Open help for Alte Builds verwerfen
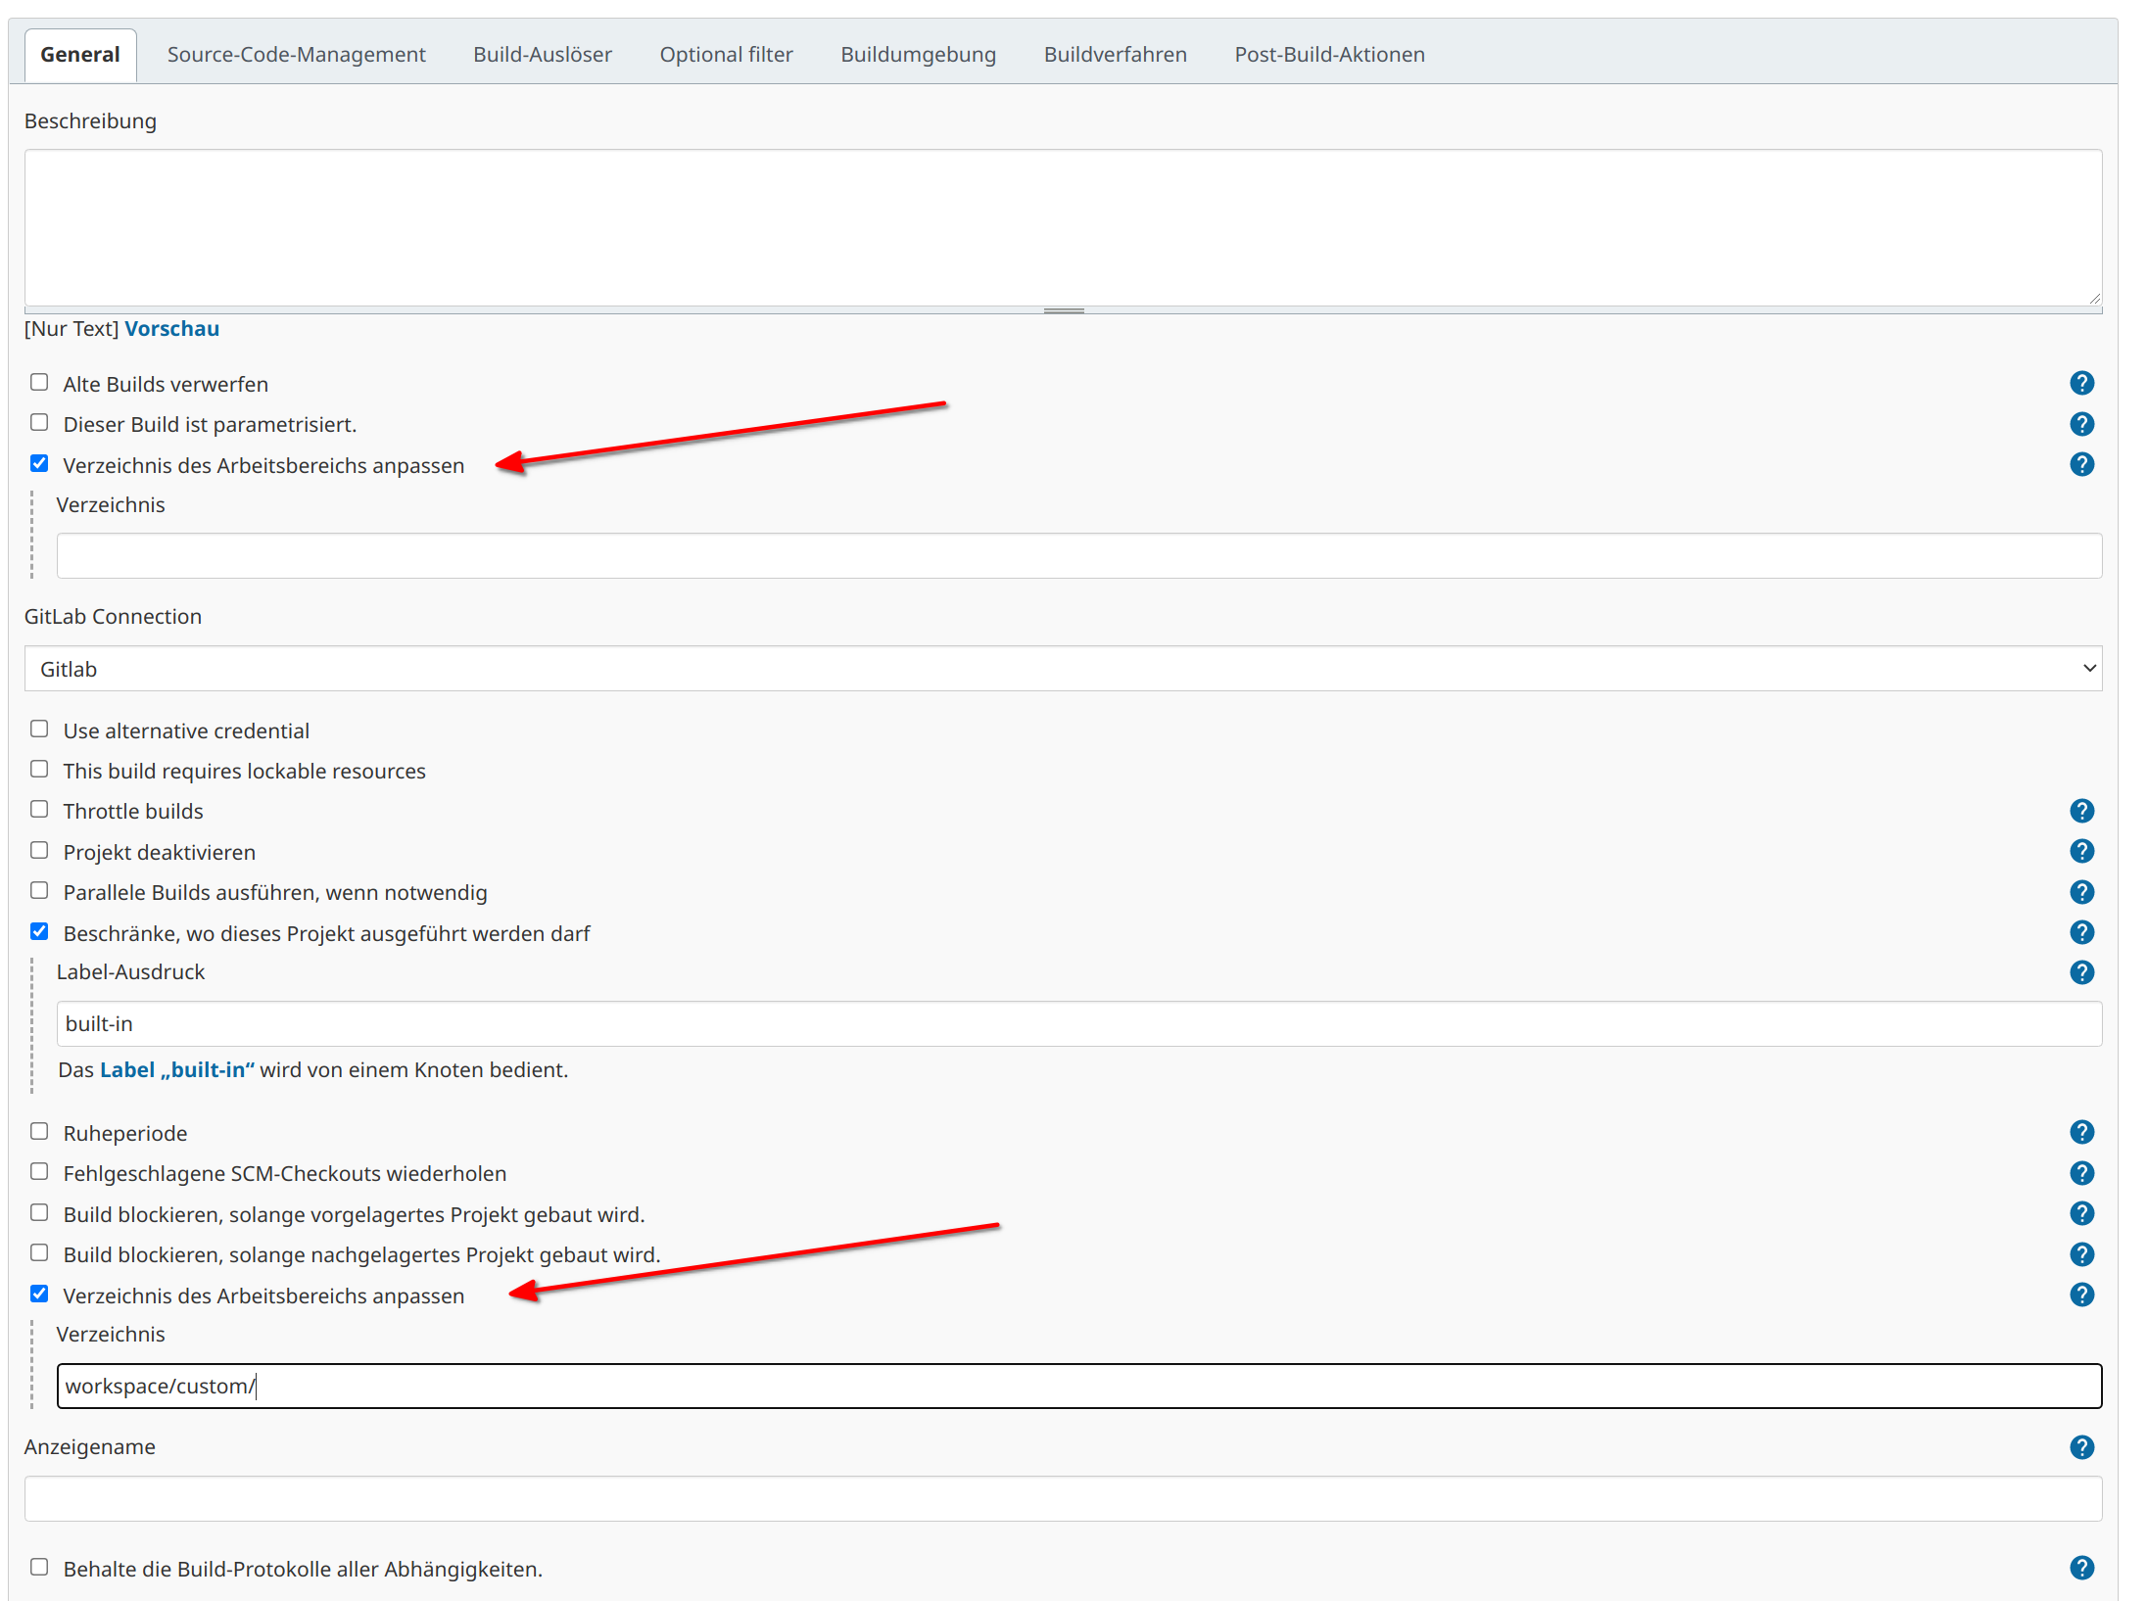 click(2081, 383)
